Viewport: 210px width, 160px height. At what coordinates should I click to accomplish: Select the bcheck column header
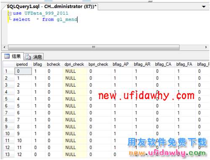coord(53,65)
